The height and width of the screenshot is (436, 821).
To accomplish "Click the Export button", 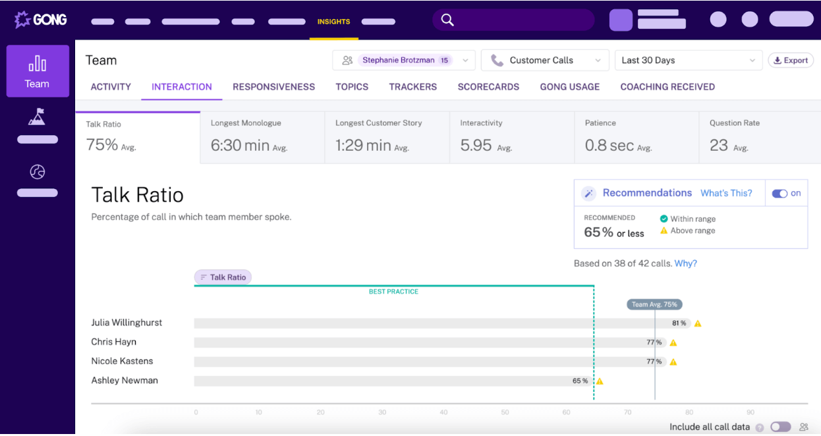I will pos(791,60).
